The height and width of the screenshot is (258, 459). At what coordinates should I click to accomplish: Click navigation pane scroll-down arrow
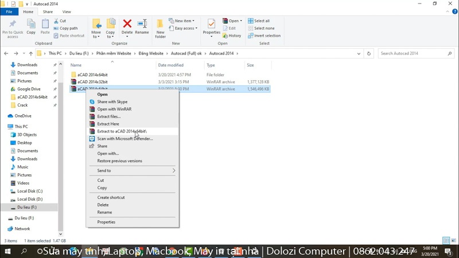[x=61, y=234]
